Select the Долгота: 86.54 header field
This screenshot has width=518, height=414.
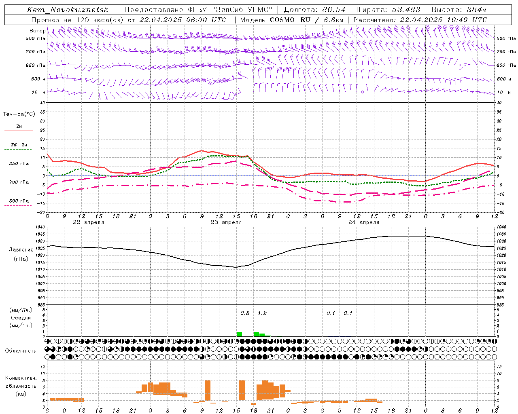[315, 10]
